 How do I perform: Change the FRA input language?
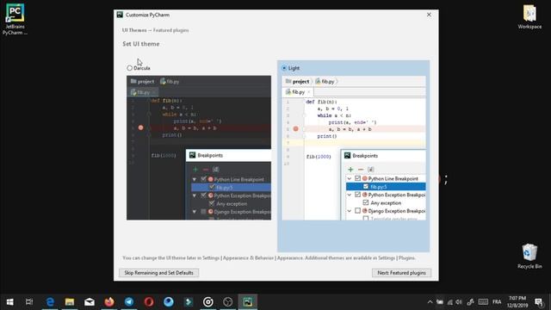click(497, 302)
